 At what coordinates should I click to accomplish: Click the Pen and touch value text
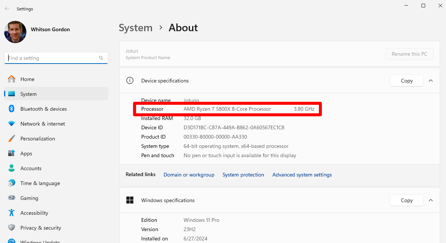[240, 155]
